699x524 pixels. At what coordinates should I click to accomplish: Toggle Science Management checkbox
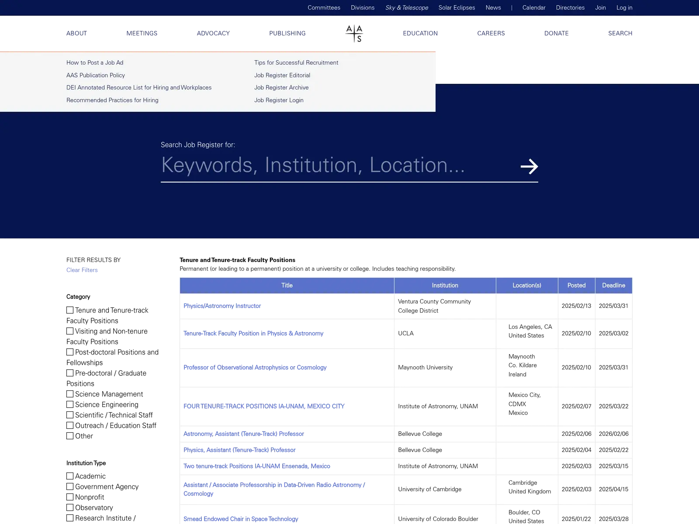70,394
